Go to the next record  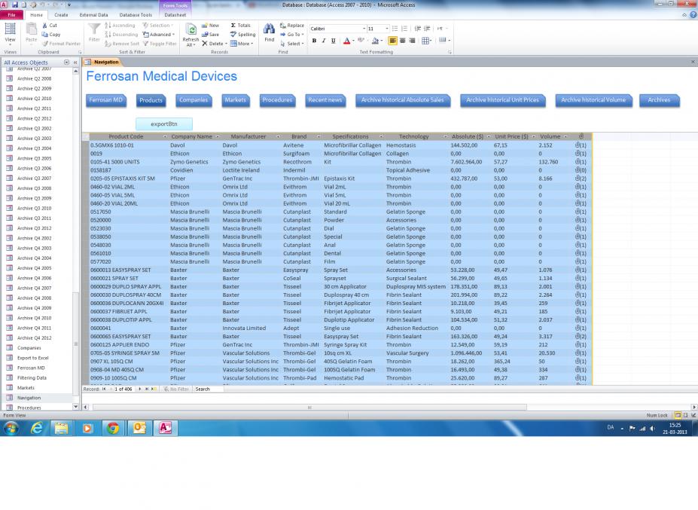click(140, 389)
